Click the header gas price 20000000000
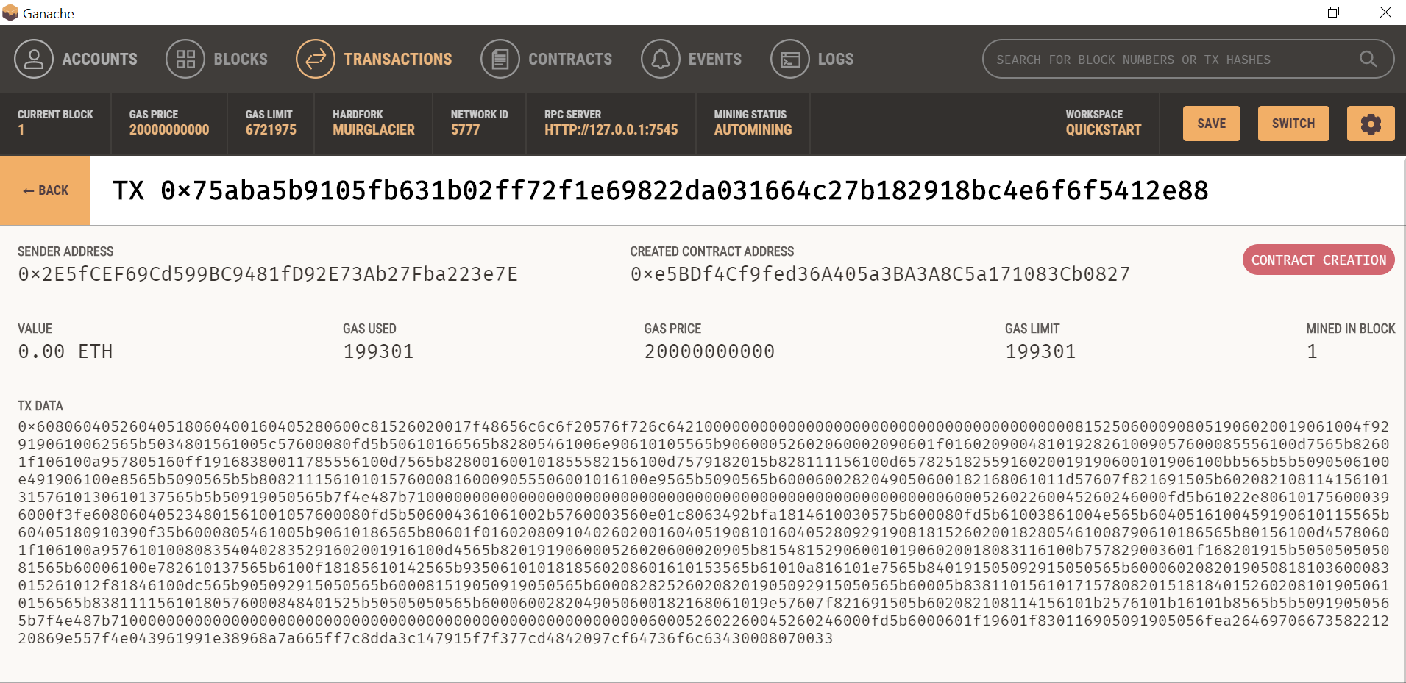The image size is (1406, 683). tap(169, 130)
